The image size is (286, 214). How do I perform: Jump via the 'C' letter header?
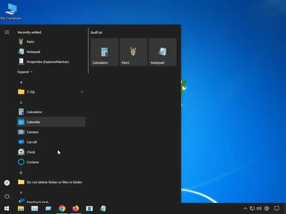click(x=21, y=103)
